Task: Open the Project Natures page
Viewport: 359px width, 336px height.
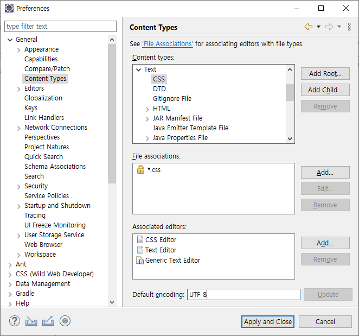Action: click(x=47, y=147)
